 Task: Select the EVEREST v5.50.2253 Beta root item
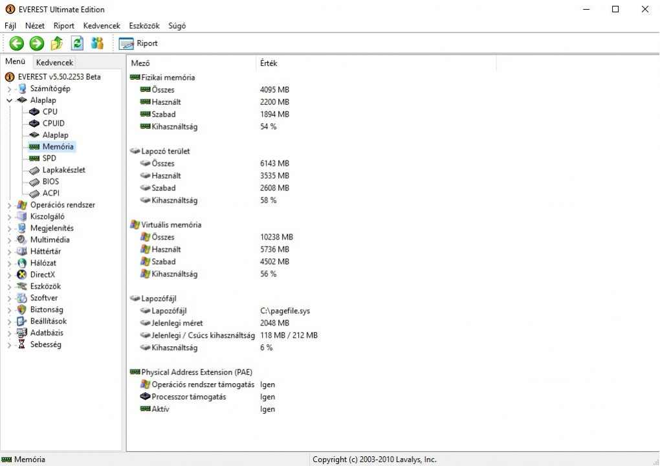60,77
